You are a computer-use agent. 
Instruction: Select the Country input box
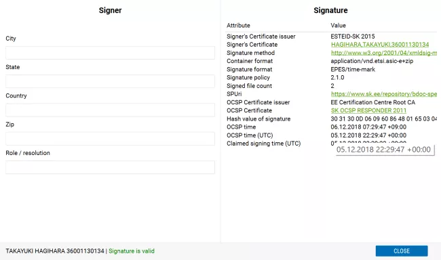coord(110,110)
